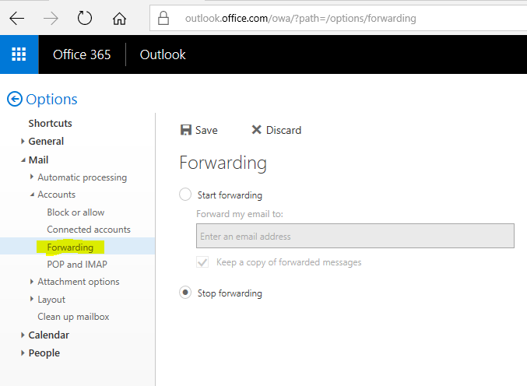
Task: Click the padlock icon in the address bar
Action: 163,18
